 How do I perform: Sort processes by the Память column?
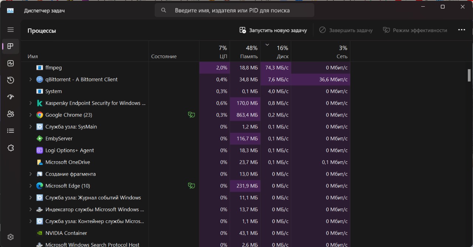[x=245, y=52]
